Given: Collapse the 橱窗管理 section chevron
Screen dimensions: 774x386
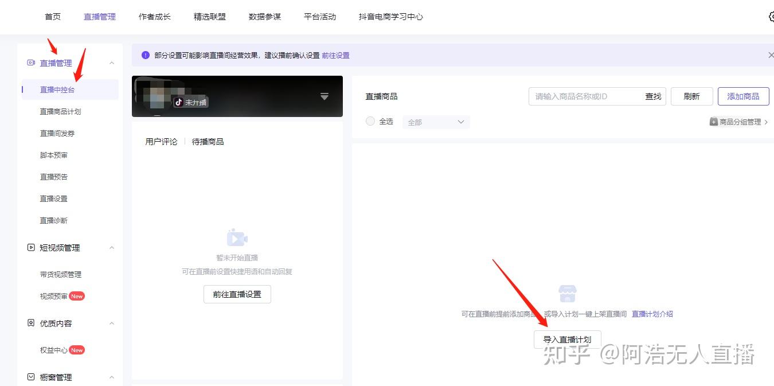Looking at the screenshot, I should pyautogui.click(x=112, y=377).
